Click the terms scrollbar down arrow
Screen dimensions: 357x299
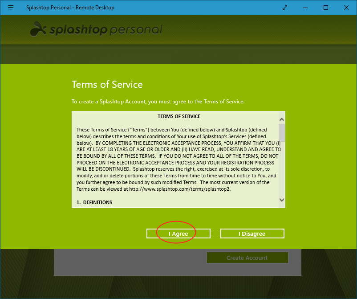point(282,200)
